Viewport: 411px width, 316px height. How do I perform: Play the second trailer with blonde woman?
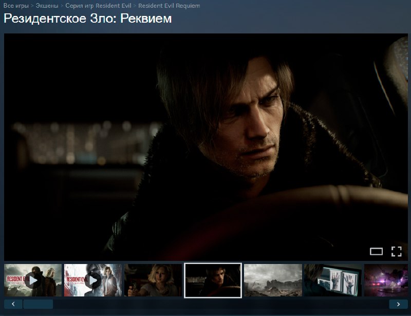[92, 280]
